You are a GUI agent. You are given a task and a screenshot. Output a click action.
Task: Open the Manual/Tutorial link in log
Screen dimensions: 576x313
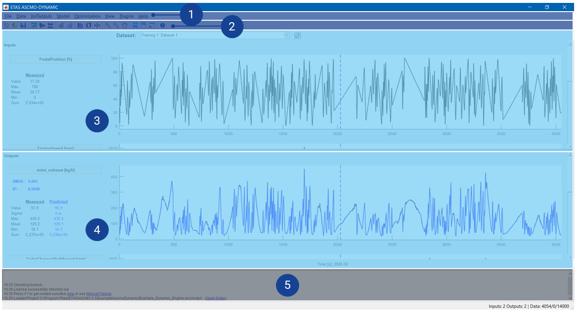[x=99, y=294]
